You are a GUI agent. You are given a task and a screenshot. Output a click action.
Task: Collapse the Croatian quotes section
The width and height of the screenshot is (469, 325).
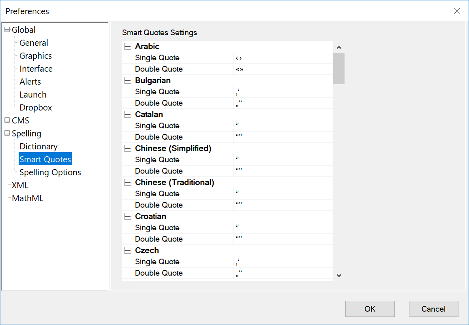pyautogui.click(x=127, y=216)
